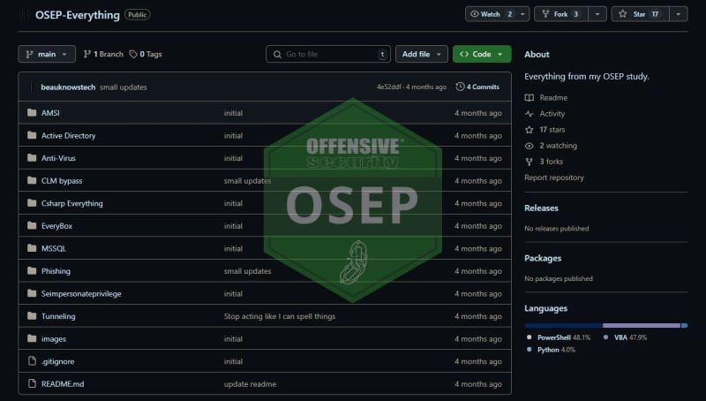Screen dimensions: 706x401
Task: View the 1 Branch list
Action: pos(103,54)
